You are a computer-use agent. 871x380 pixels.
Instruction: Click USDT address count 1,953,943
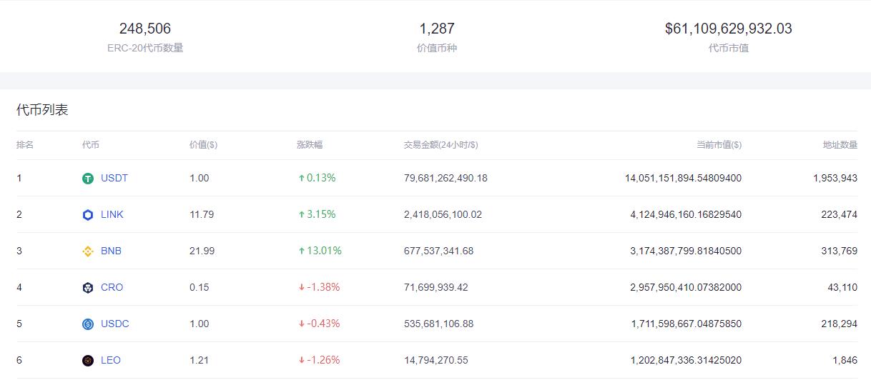click(835, 178)
